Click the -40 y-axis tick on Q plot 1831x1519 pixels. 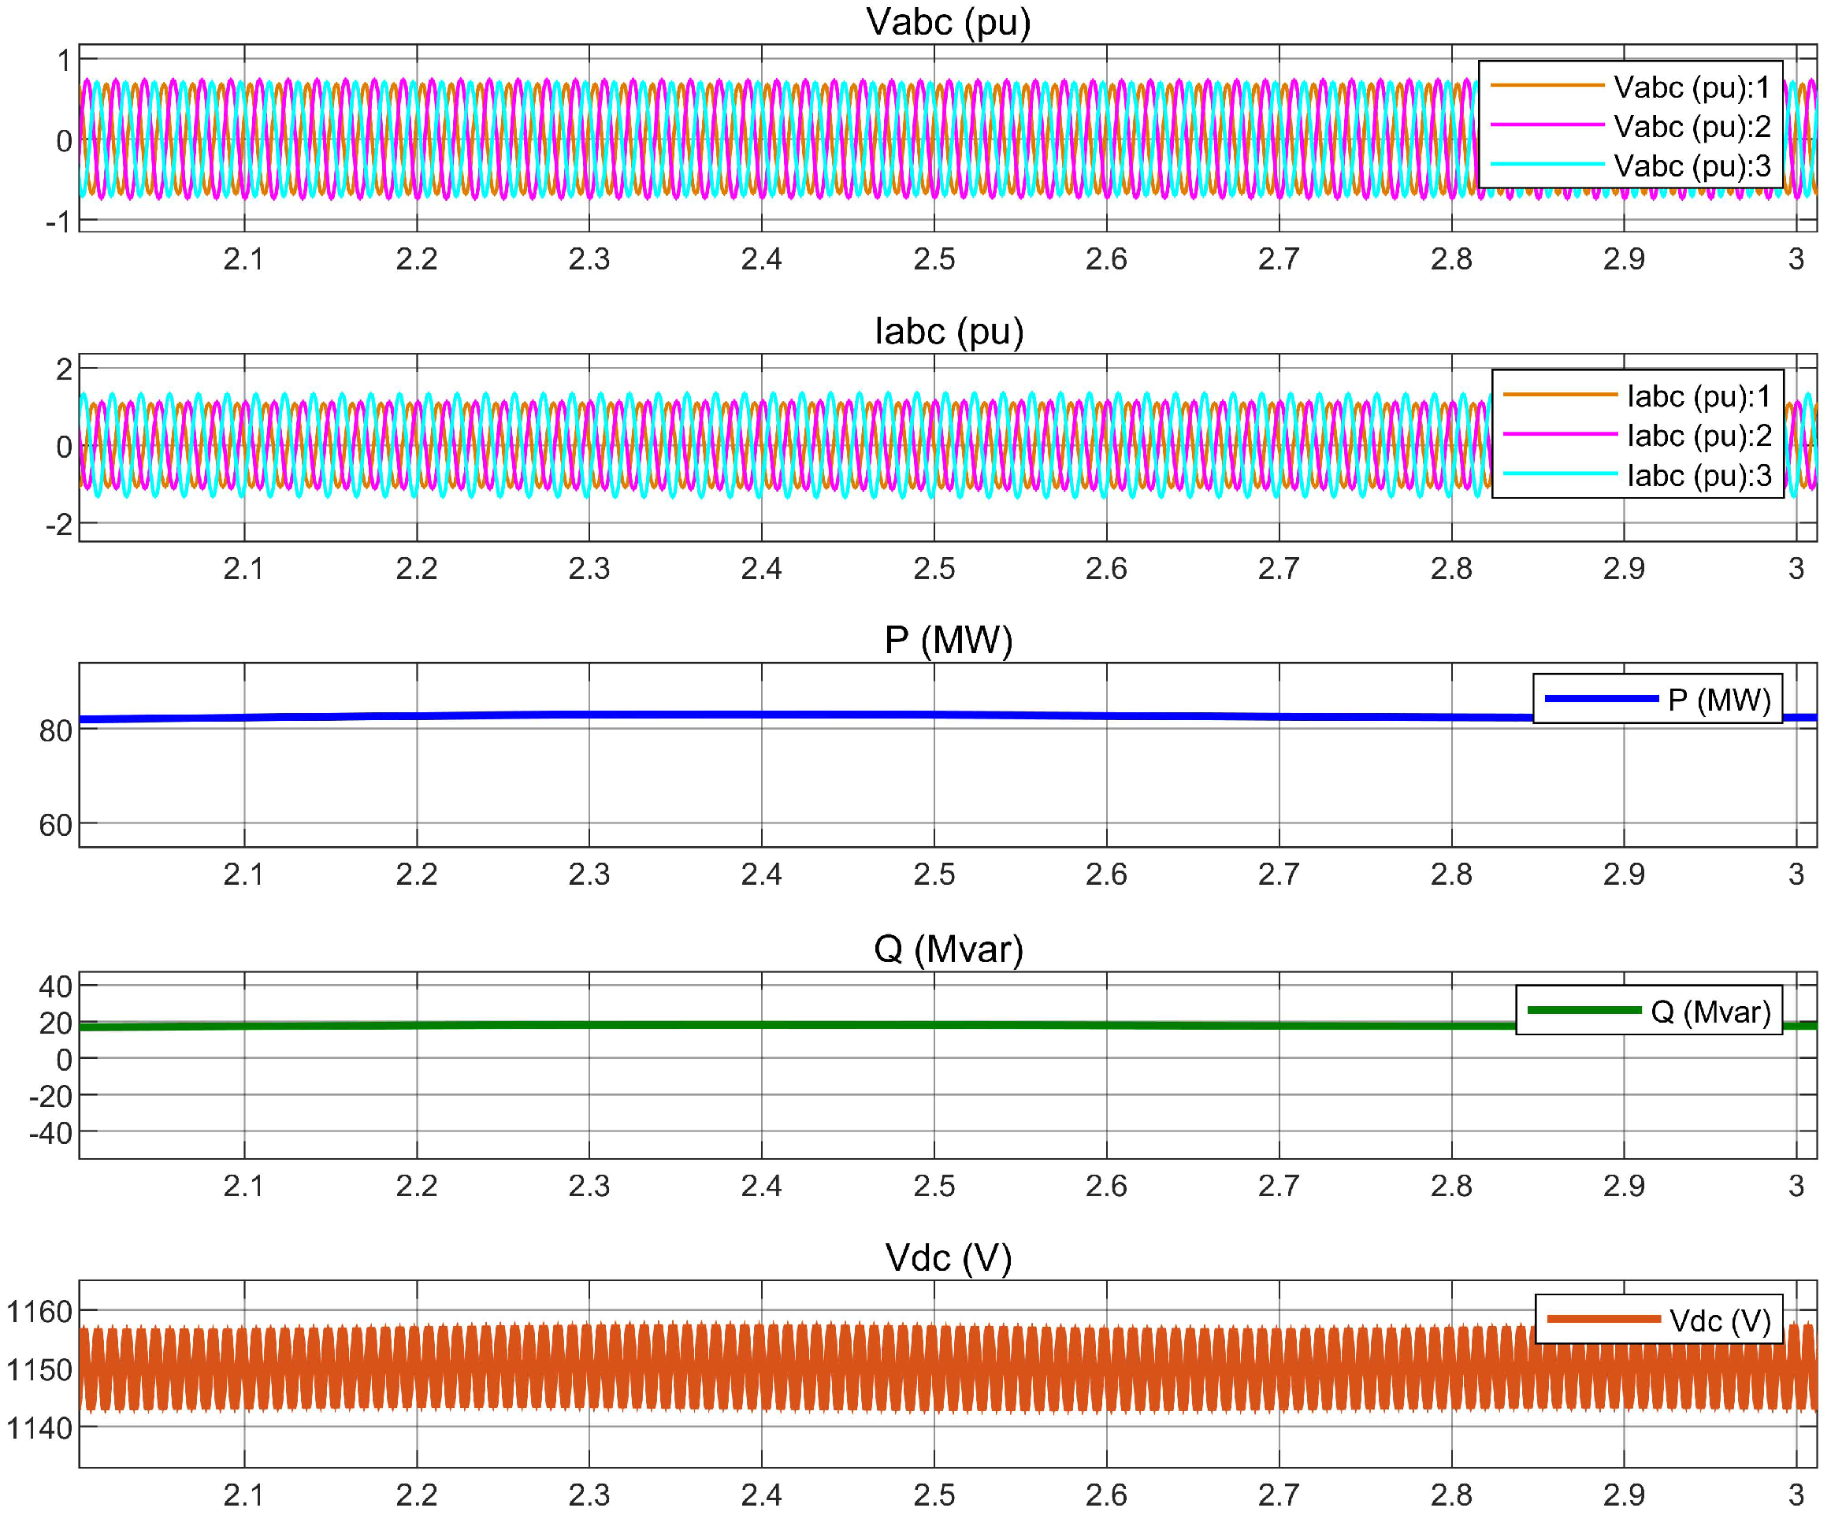pos(50,1134)
